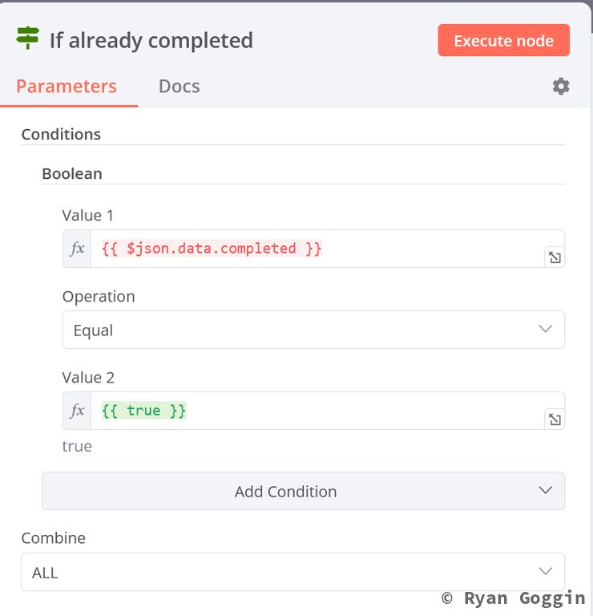593x616 pixels.
Task: Switch to the Parameters tab
Action: point(67,87)
